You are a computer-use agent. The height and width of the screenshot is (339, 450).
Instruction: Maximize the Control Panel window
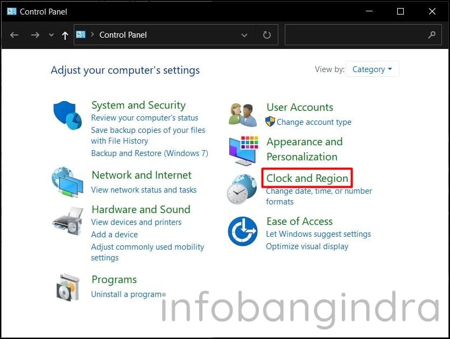[x=400, y=11]
